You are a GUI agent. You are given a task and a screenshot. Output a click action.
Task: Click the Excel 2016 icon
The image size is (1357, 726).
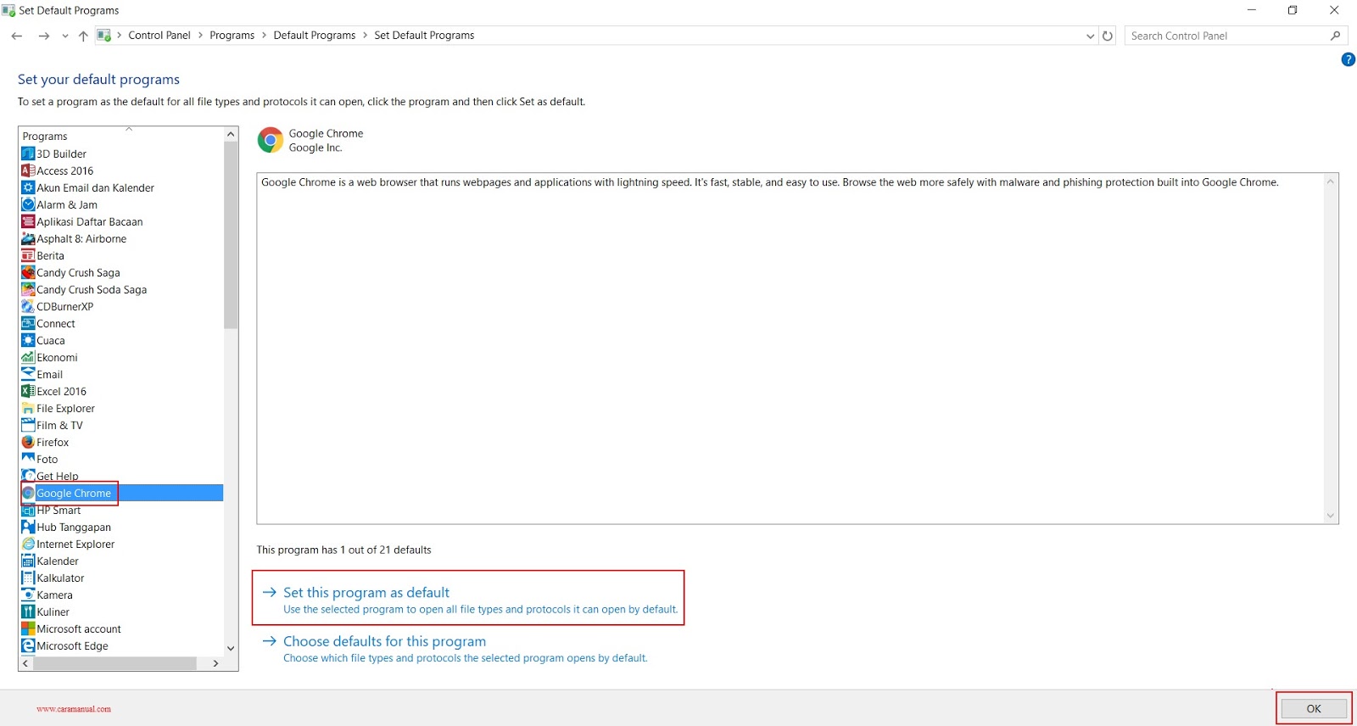click(x=28, y=391)
